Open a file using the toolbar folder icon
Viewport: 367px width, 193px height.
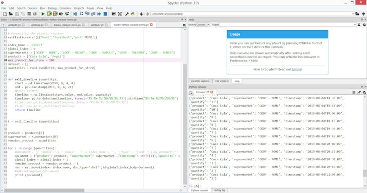tap(11, 14)
